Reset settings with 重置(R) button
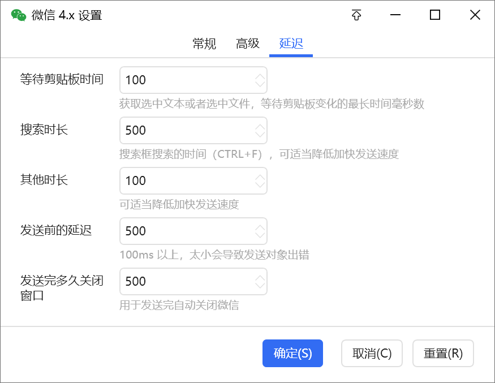The width and height of the screenshot is (495, 383). pos(443,354)
